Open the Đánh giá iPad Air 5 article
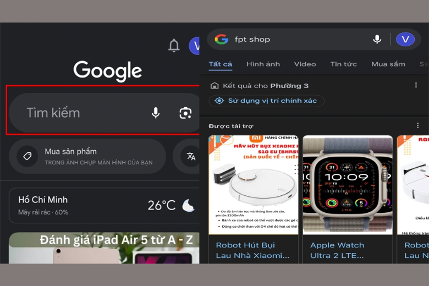Image resolution: width=429 pixels, height=286 pixels. tap(105, 248)
